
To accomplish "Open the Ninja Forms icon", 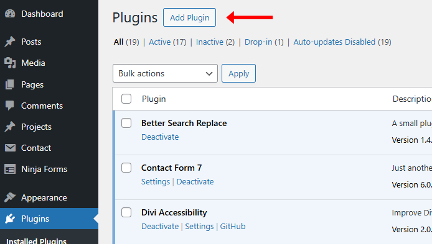I will point(10,169).
